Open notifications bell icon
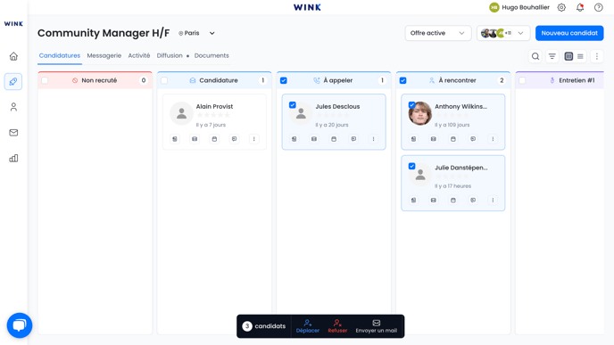614x345 pixels. click(580, 7)
